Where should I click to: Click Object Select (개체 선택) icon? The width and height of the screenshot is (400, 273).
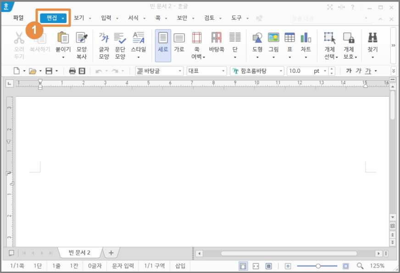tap(330, 38)
